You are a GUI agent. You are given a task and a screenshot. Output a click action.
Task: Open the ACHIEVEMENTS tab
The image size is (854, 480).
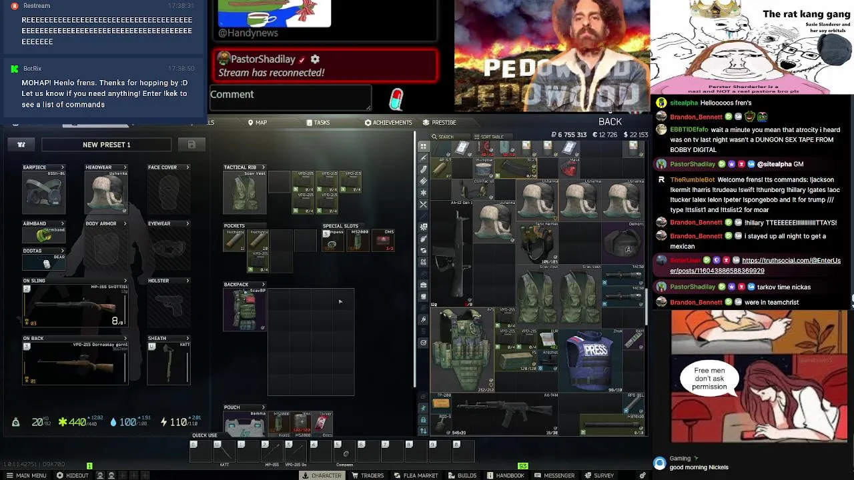point(388,123)
